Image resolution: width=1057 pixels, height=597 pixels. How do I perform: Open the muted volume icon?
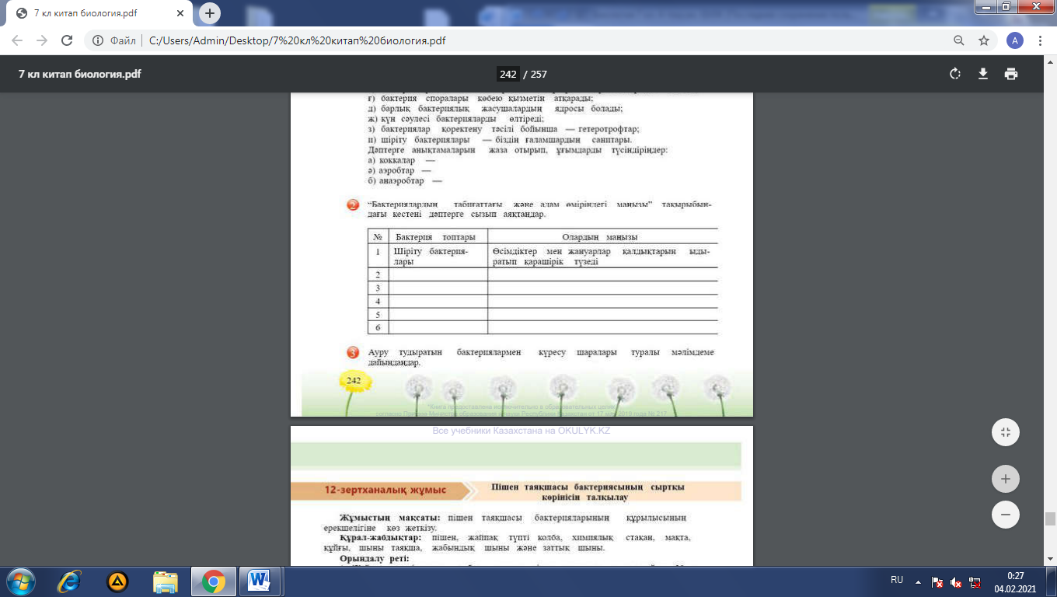point(956,581)
